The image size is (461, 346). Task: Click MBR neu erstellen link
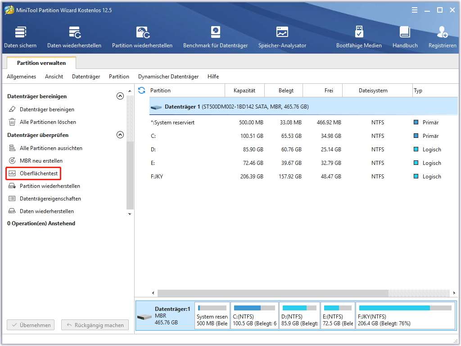pyautogui.click(x=41, y=161)
